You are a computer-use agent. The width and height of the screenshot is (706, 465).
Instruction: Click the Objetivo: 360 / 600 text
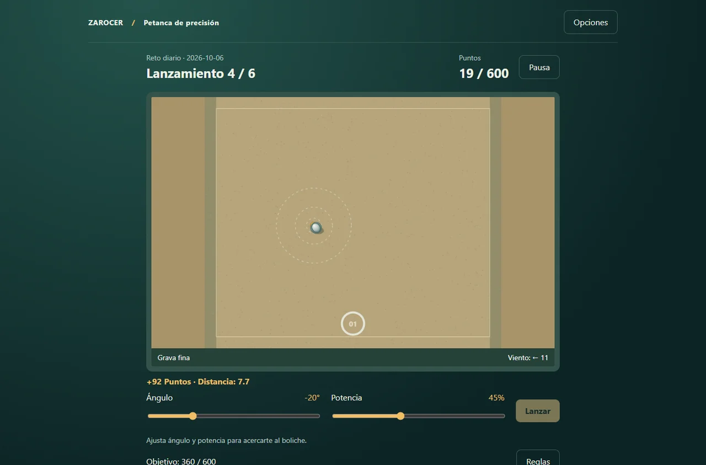(181, 461)
